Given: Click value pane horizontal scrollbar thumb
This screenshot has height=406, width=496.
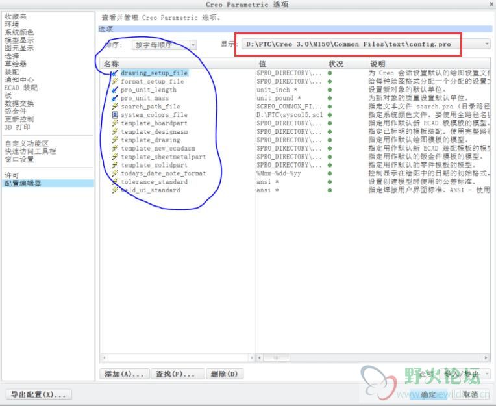Looking at the screenshot, I should tap(277, 357).
